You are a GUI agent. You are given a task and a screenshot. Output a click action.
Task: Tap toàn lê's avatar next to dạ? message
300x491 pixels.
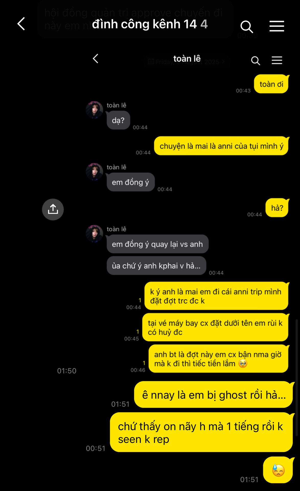click(x=94, y=110)
